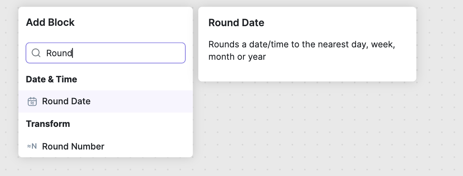Viewport: 463px width, 176px height.
Task: Click dotted canvas left of Add Block panel
Action: [9, 88]
